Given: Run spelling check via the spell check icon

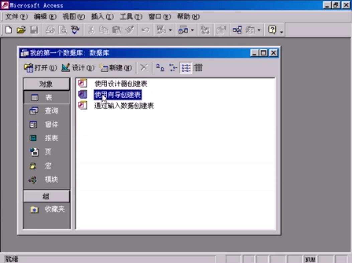Looking at the screenshot, I should click(x=75, y=29).
